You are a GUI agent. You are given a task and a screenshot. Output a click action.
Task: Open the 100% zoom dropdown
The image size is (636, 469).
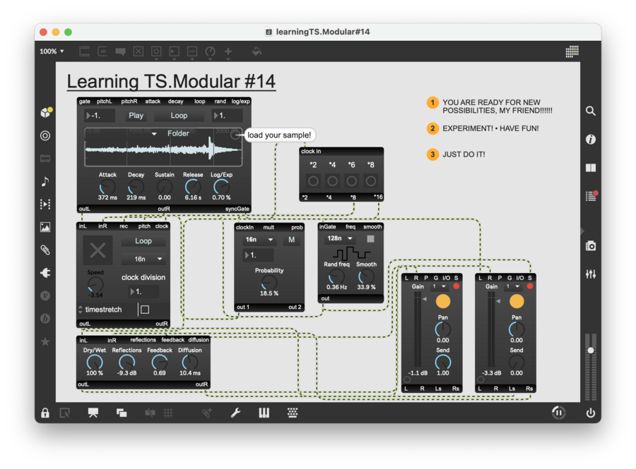click(52, 51)
